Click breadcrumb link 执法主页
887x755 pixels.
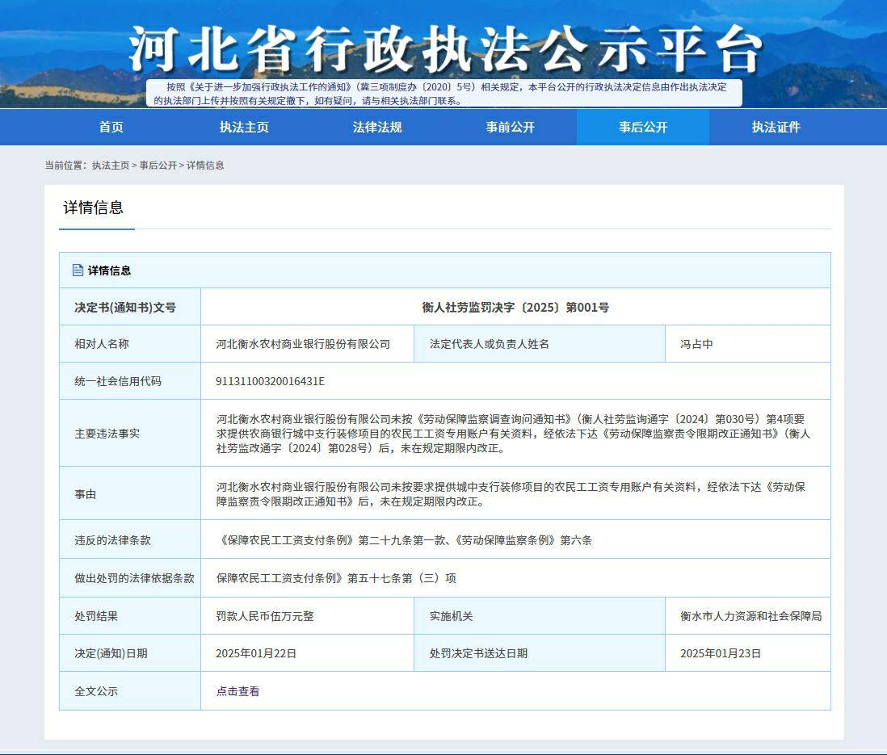pyautogui.click(x=111, y=166)
